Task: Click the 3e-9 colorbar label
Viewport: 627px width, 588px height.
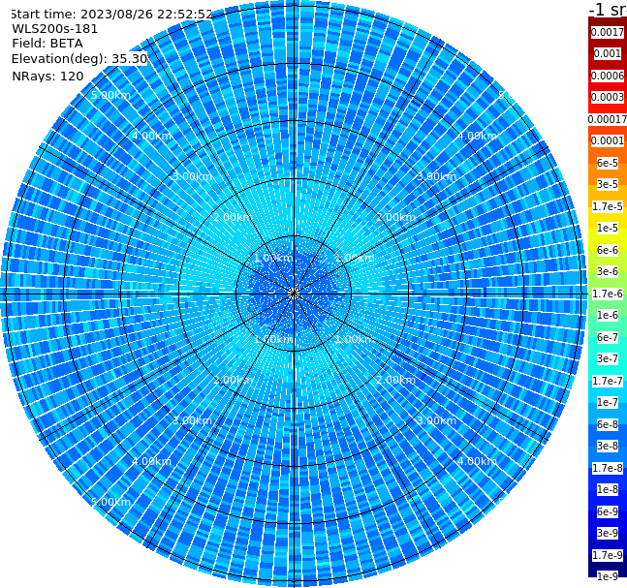Action: click(608, 533)
